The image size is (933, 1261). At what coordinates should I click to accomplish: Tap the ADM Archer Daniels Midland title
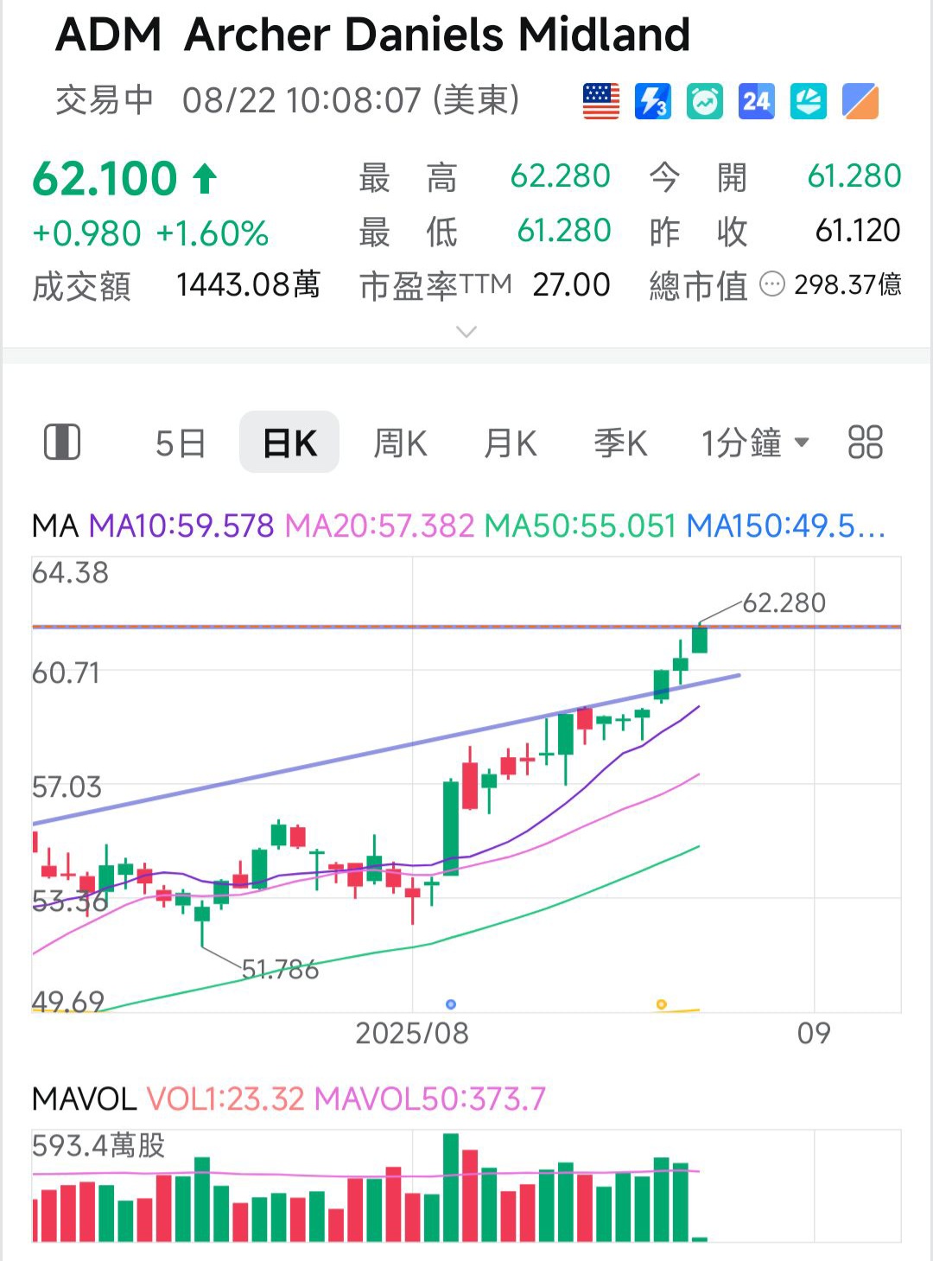(x=373, y=35)
